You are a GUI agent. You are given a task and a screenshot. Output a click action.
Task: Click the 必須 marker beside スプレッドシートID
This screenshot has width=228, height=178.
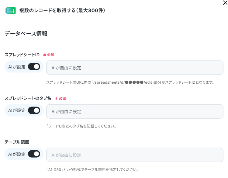49,55
